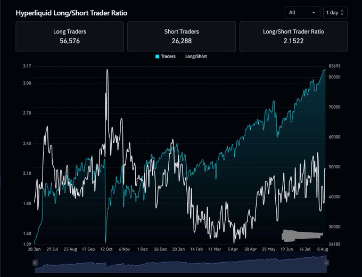
Task: Click the 1.39 left axis label
Action: pos(27,244)
